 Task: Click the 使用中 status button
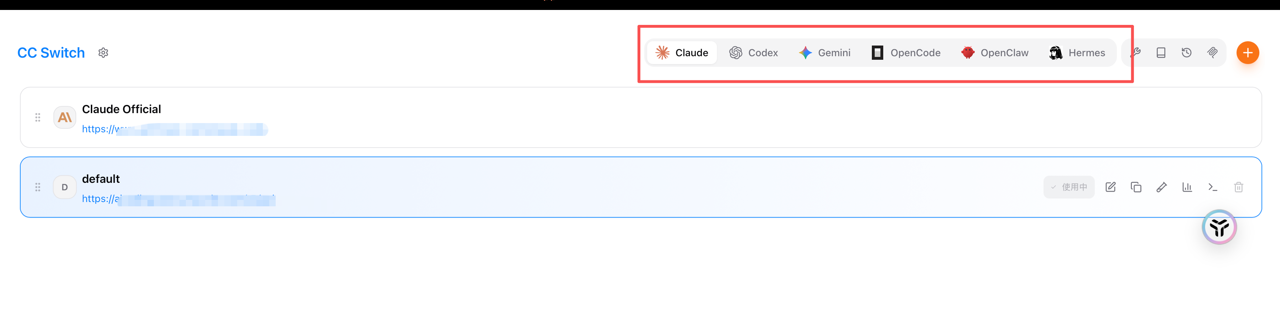(x=1069, y=187)
